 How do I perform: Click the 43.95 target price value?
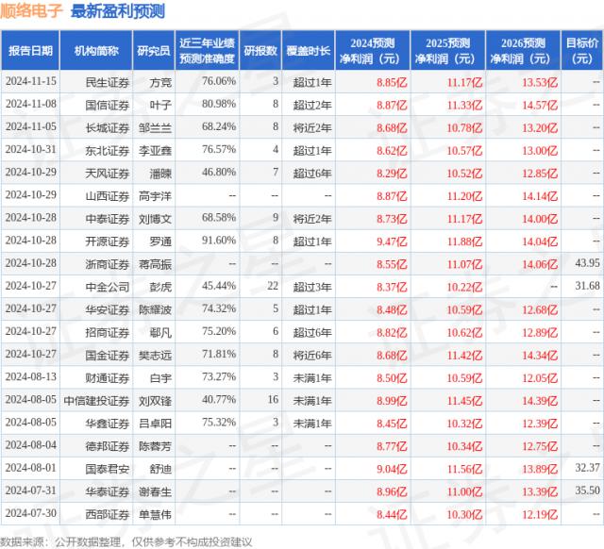tap(586, 262)
